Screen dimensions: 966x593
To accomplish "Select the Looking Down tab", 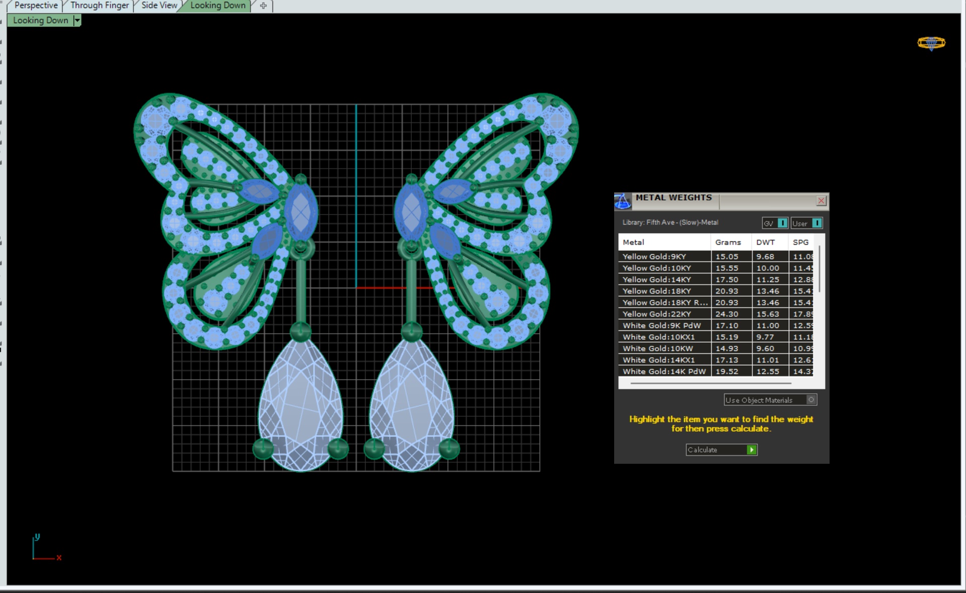I will pos(217,6).
